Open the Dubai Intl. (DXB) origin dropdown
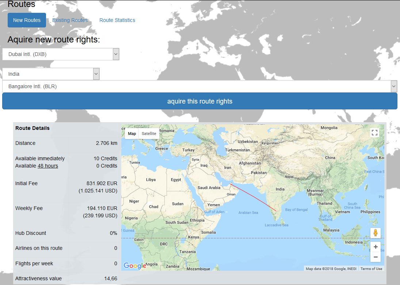400x285 pixels. (61, 54)
